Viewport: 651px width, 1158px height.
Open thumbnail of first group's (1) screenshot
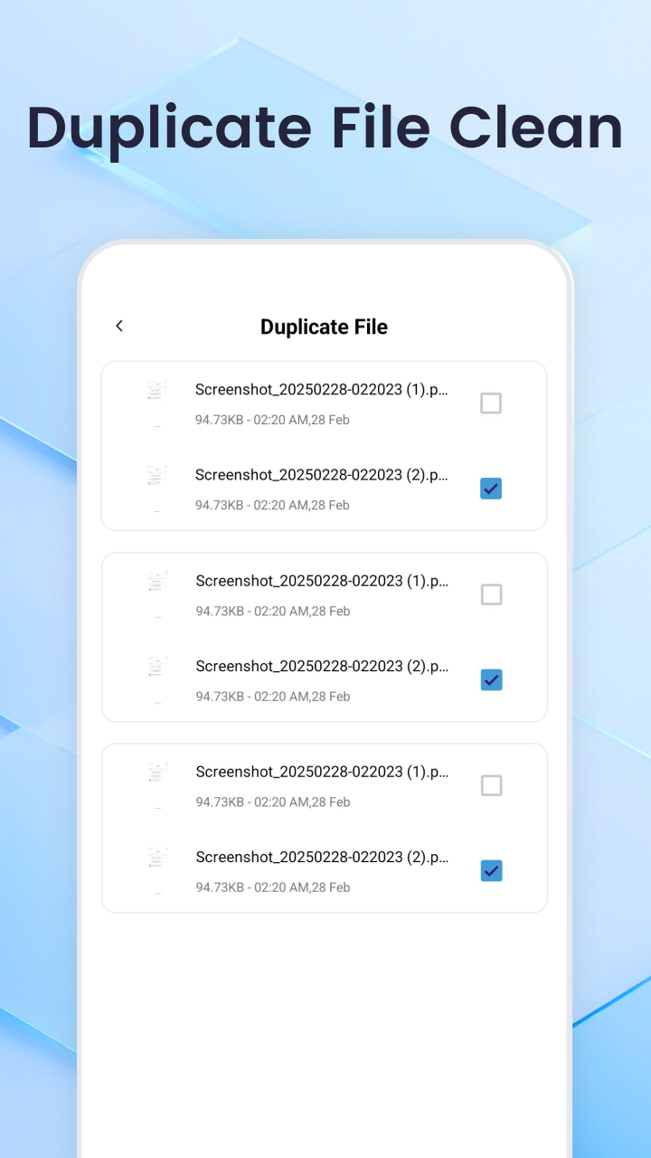pyautogui.click(x=157, y=403)
